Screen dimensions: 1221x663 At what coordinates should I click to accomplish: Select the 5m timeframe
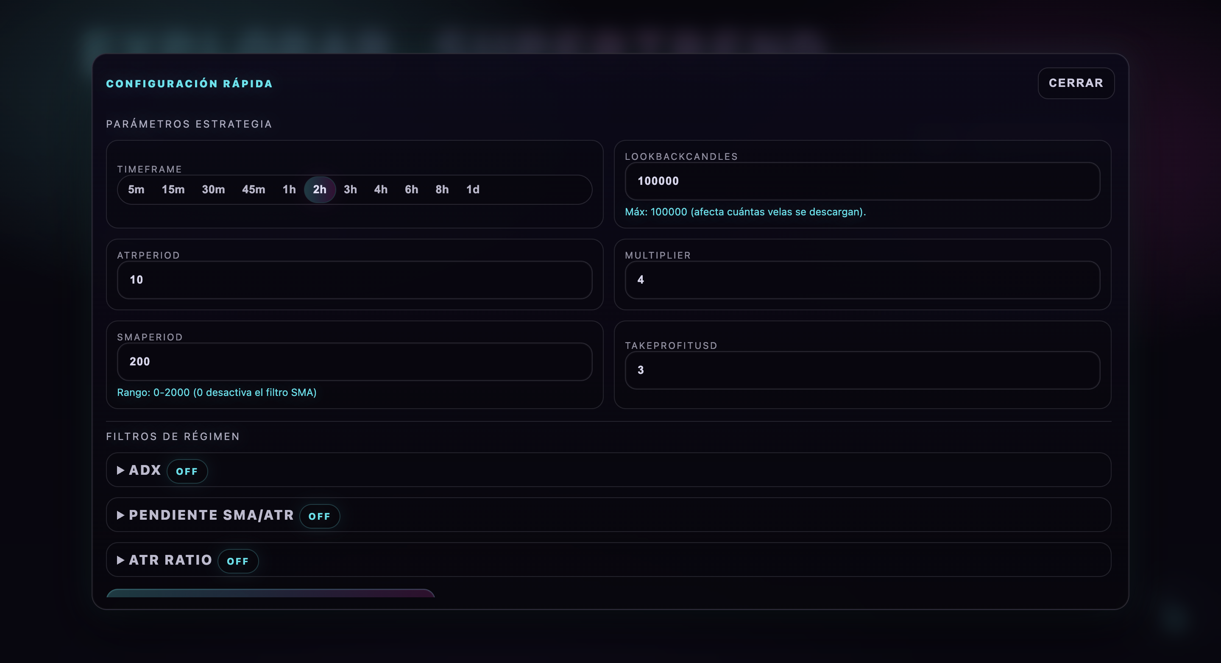136,189
